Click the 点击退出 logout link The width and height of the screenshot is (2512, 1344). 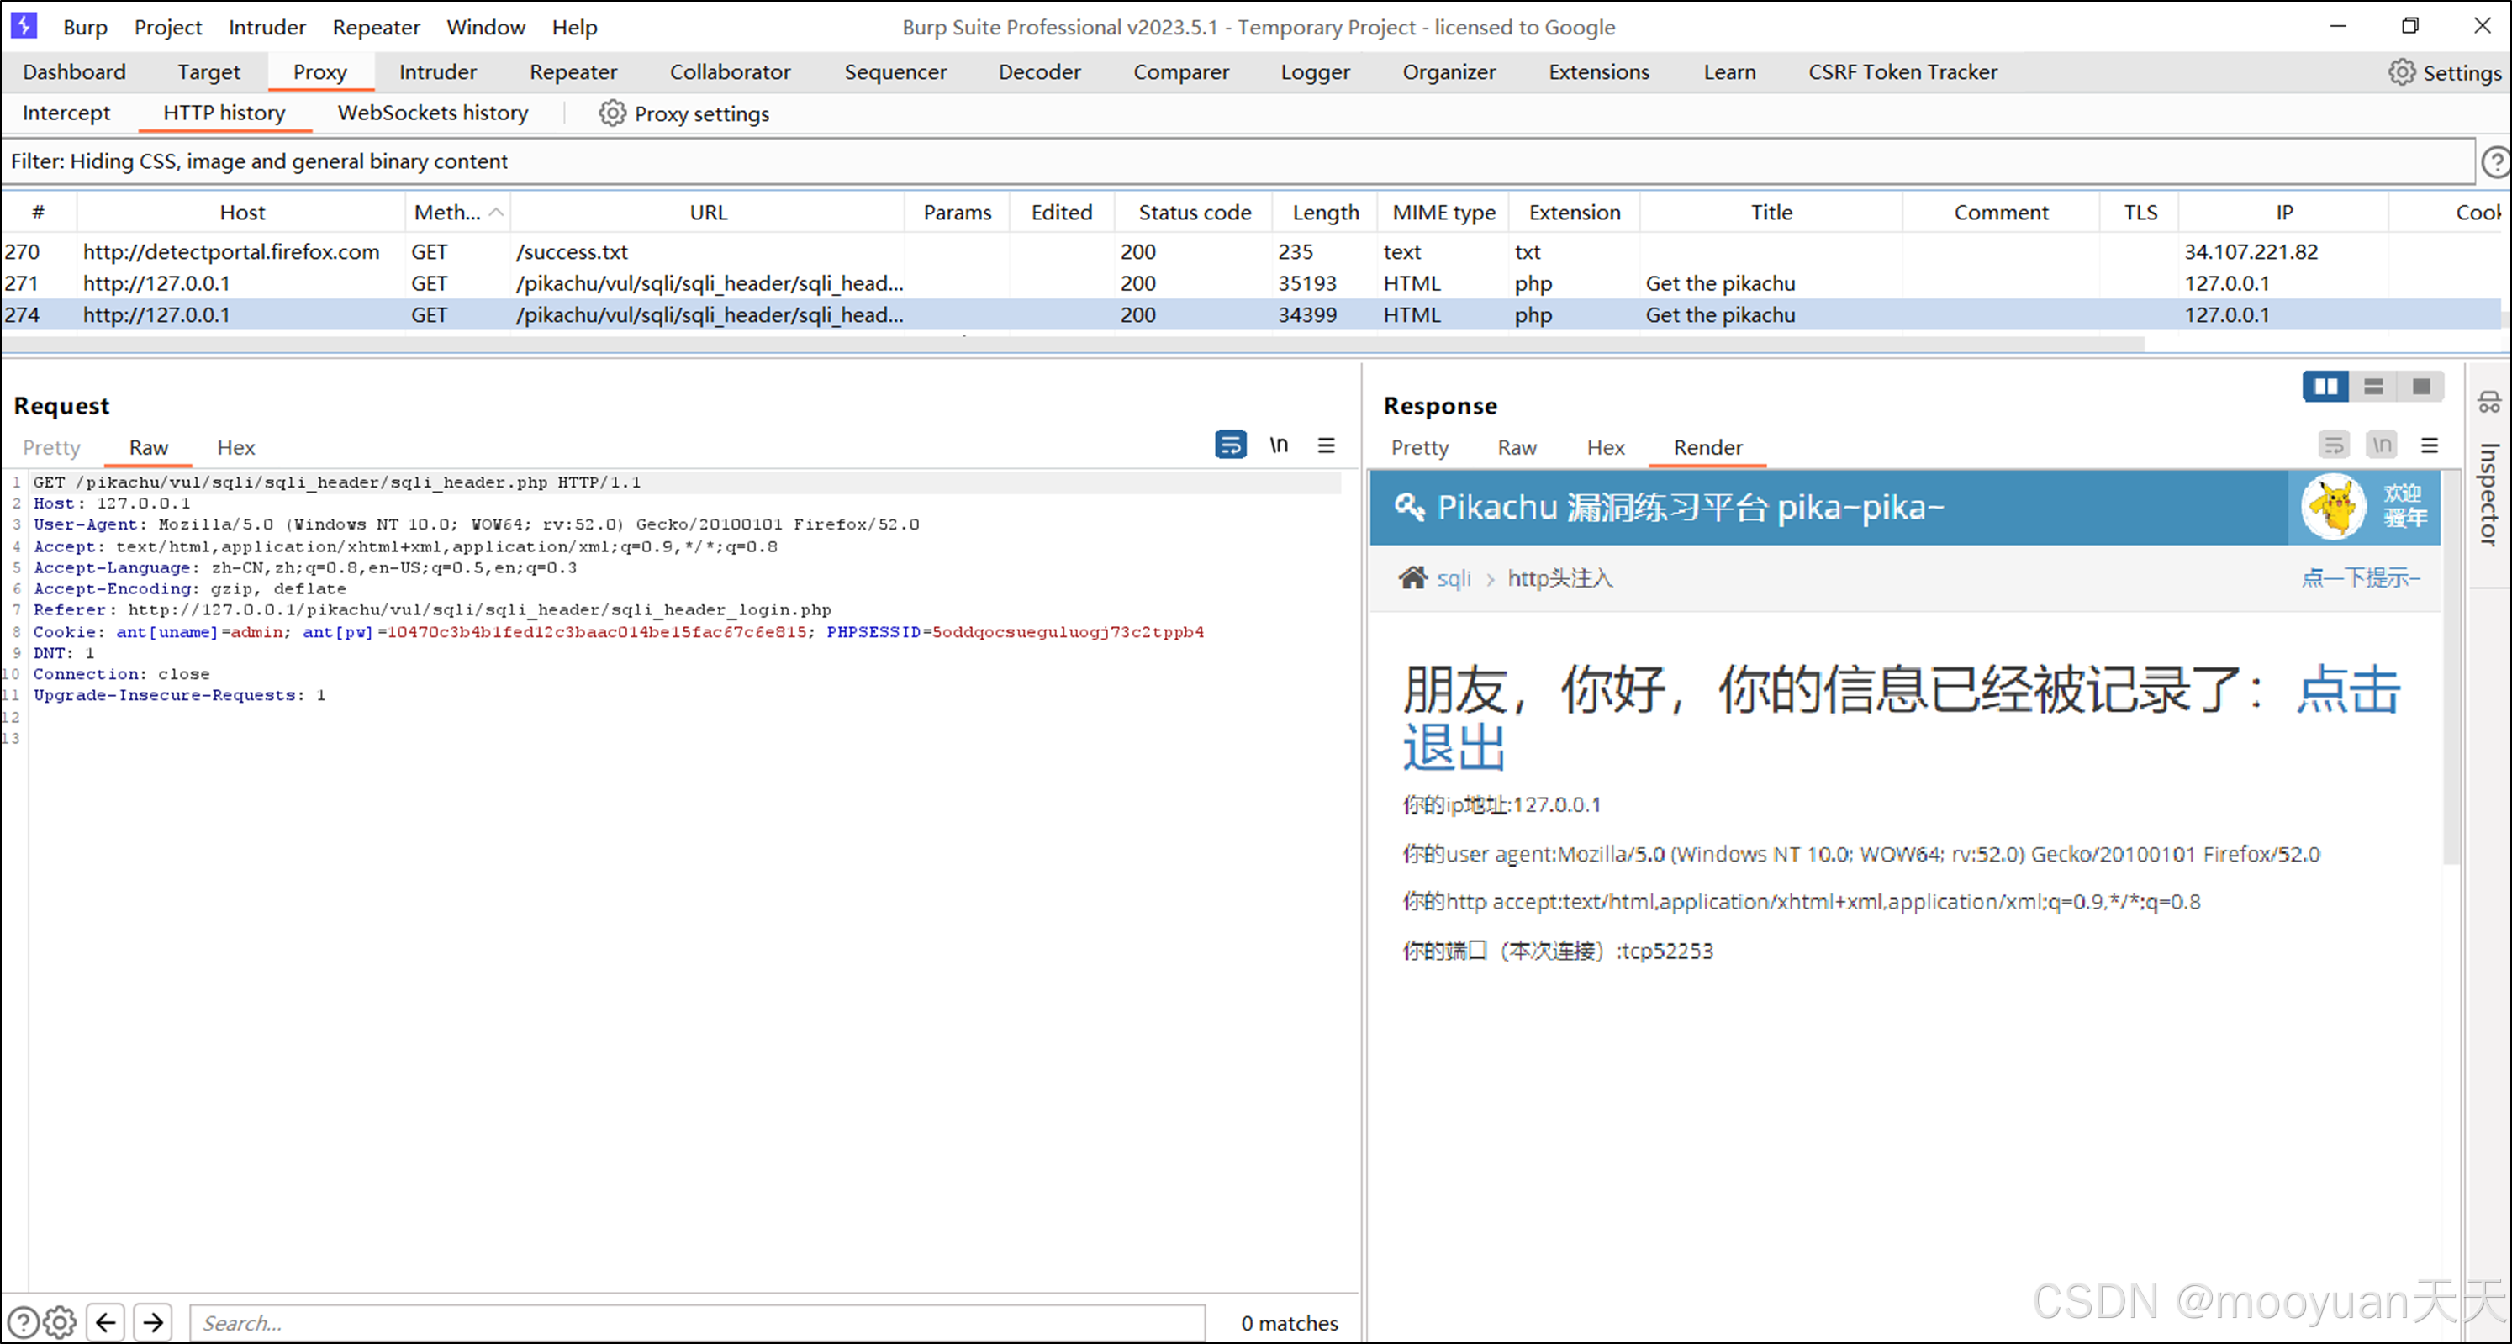pos(2347,690)
